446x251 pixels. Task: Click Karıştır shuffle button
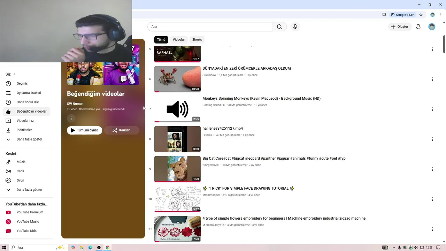coord(121,130)
